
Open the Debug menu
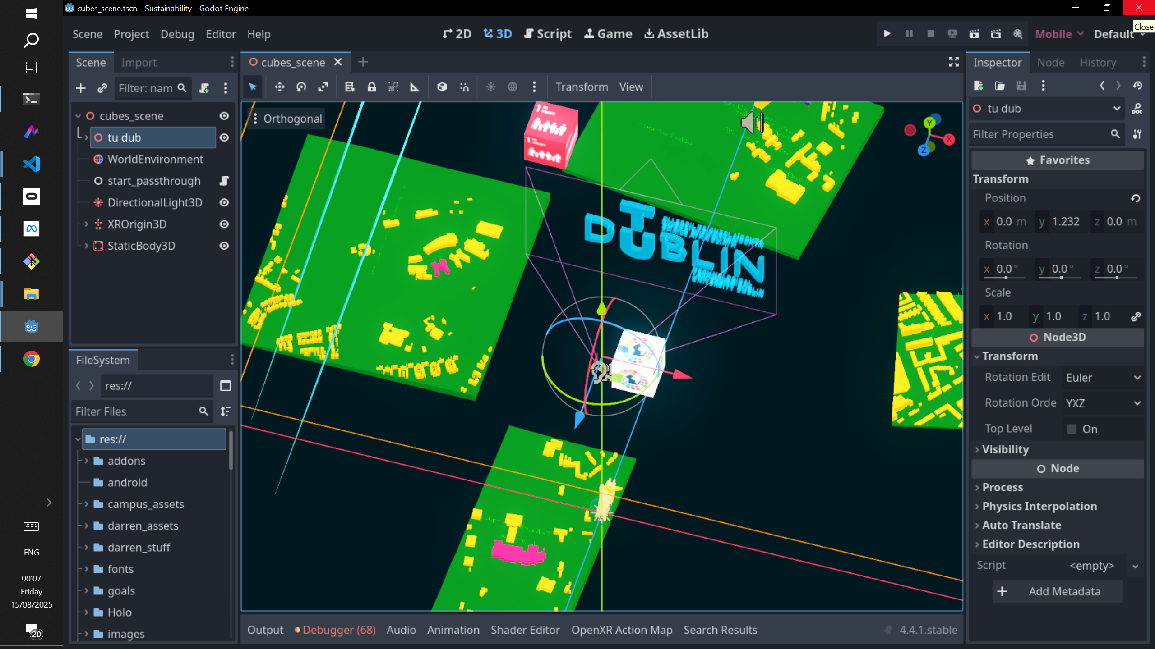177,34
